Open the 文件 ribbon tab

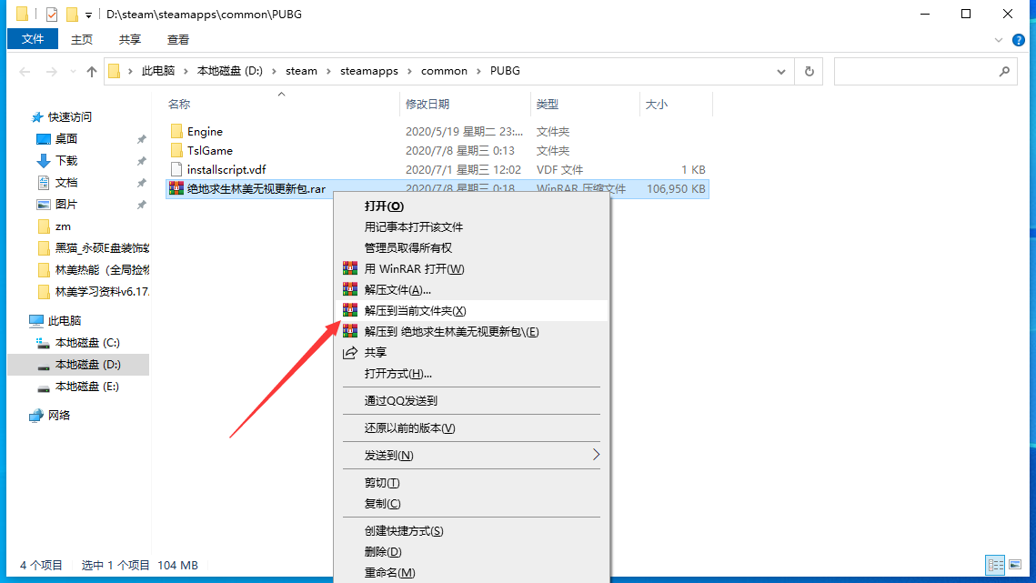click(x=33, y=39)
